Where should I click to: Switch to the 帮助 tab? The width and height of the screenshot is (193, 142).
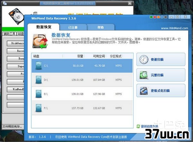coord(101,27)
